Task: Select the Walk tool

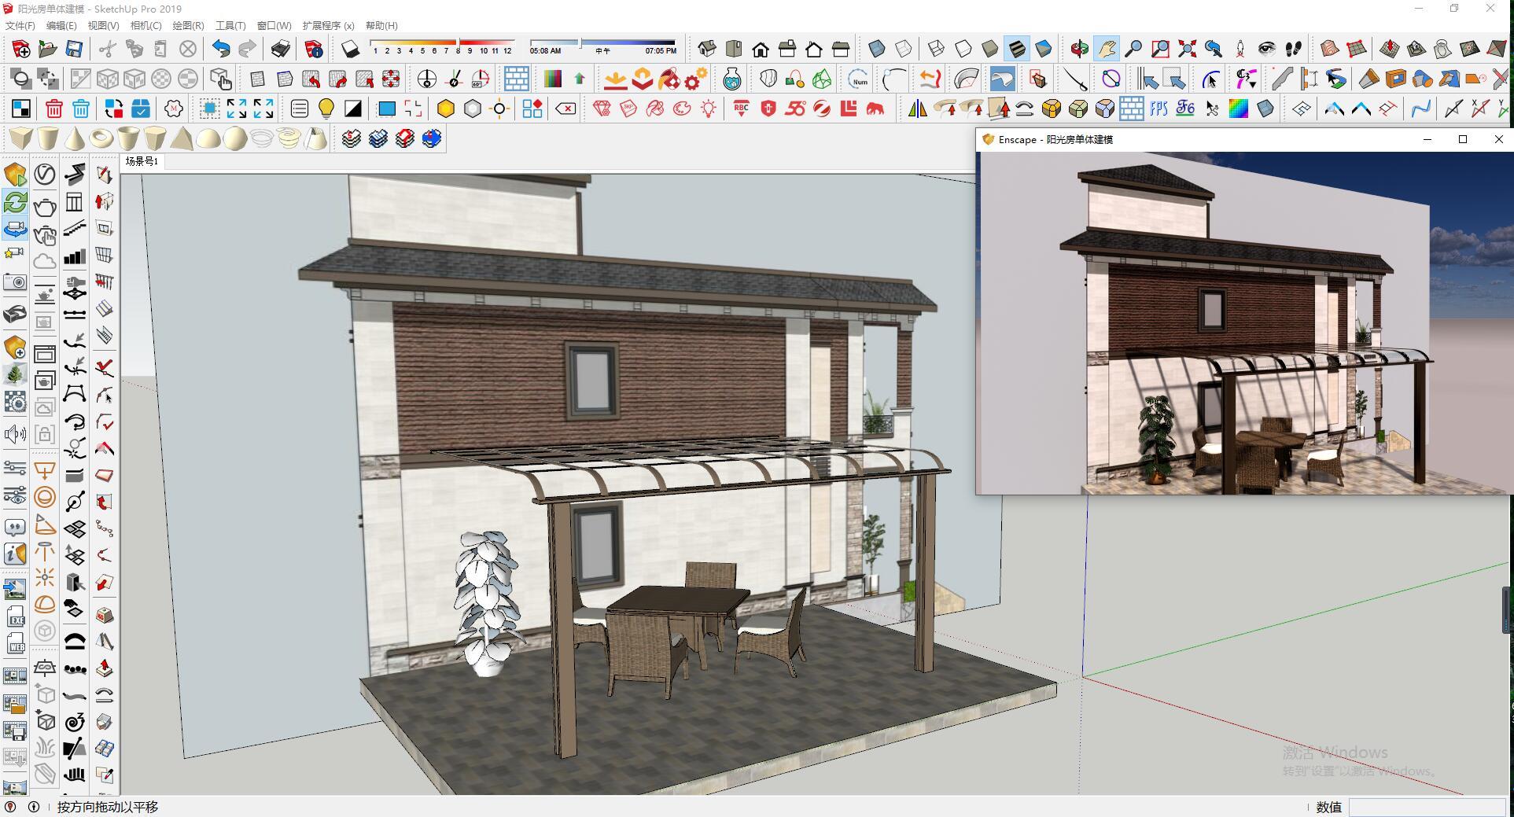Action: 1294,49
